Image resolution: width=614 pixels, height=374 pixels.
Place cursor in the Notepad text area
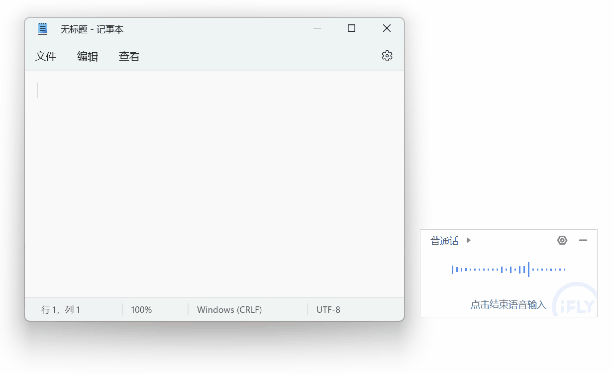coord(214,184)
